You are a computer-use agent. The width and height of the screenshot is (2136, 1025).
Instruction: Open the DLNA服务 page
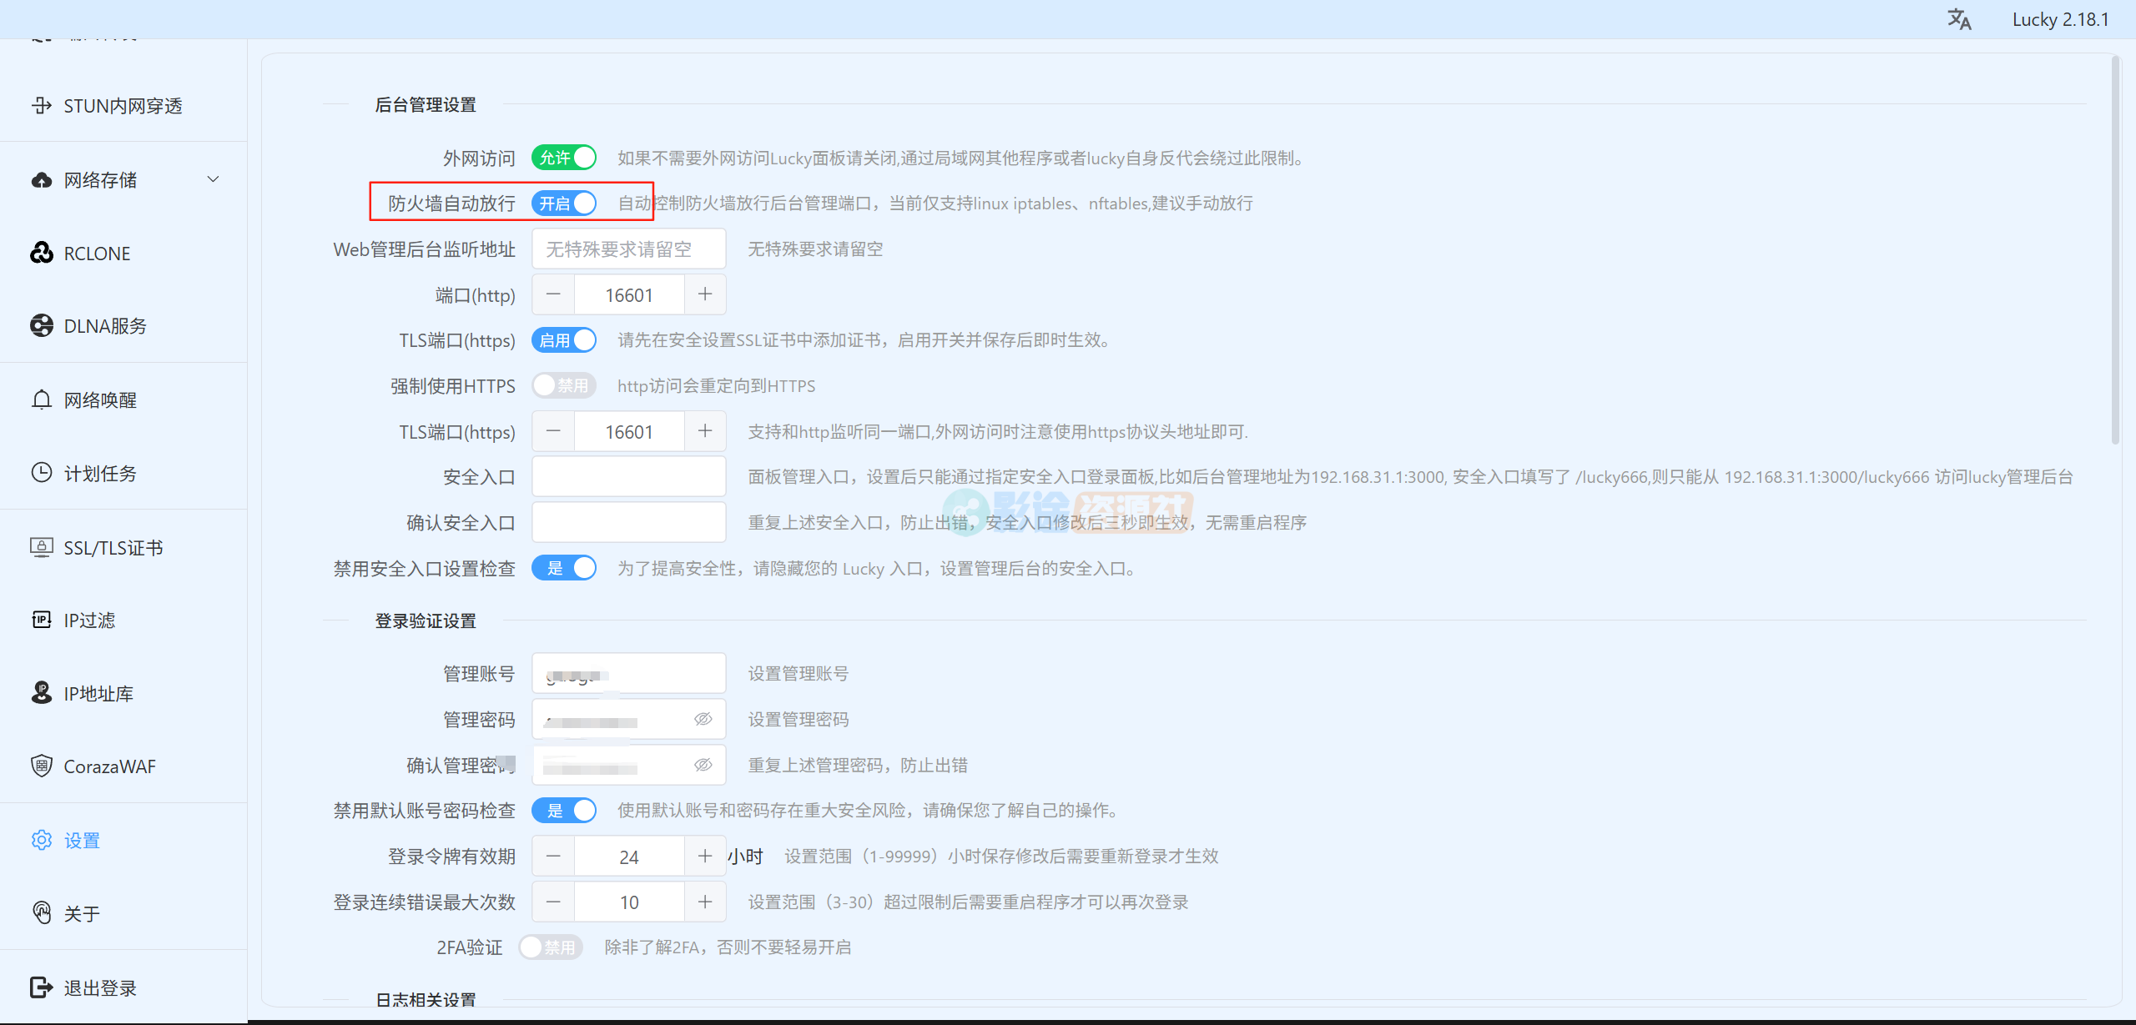[104, 325]
